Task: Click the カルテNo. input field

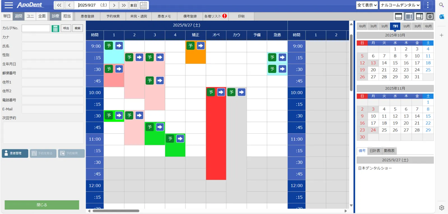Action: tap(36, 28)
